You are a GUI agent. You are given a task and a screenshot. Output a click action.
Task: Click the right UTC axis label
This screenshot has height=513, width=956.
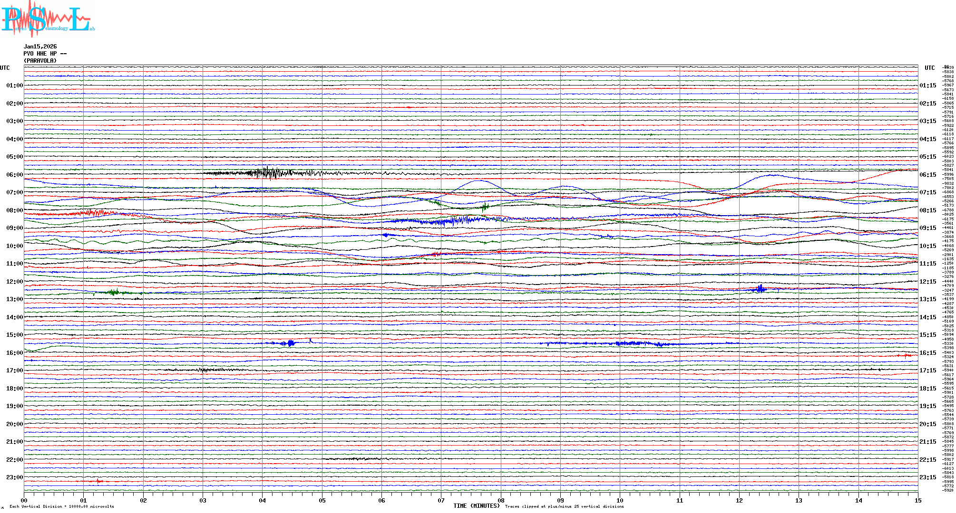click(929, 68)
